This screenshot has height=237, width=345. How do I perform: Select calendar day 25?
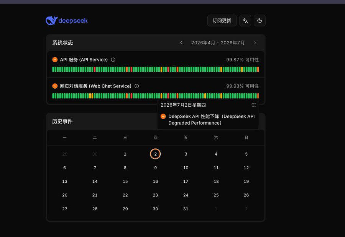click(216, 195)
